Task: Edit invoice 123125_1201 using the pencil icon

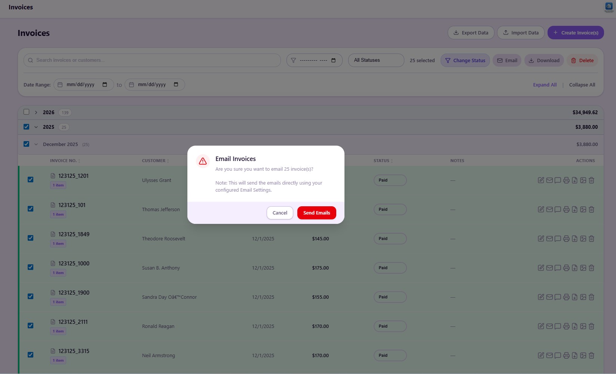Action: 541,180
